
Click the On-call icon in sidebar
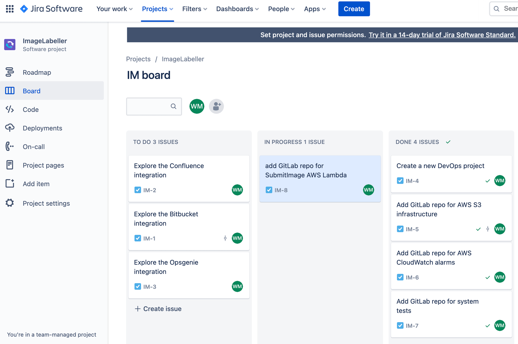point(9,146)
